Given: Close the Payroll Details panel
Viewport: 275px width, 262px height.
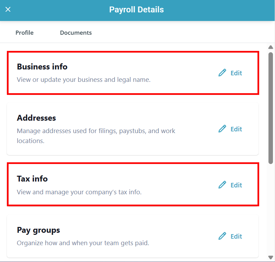Looking at the screenshot, I should (x=8, y=10).
